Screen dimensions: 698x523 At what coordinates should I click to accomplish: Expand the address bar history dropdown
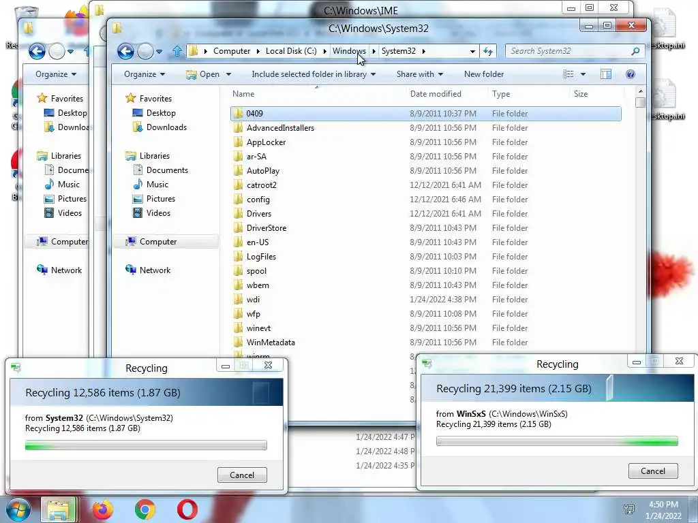(472, 52)
